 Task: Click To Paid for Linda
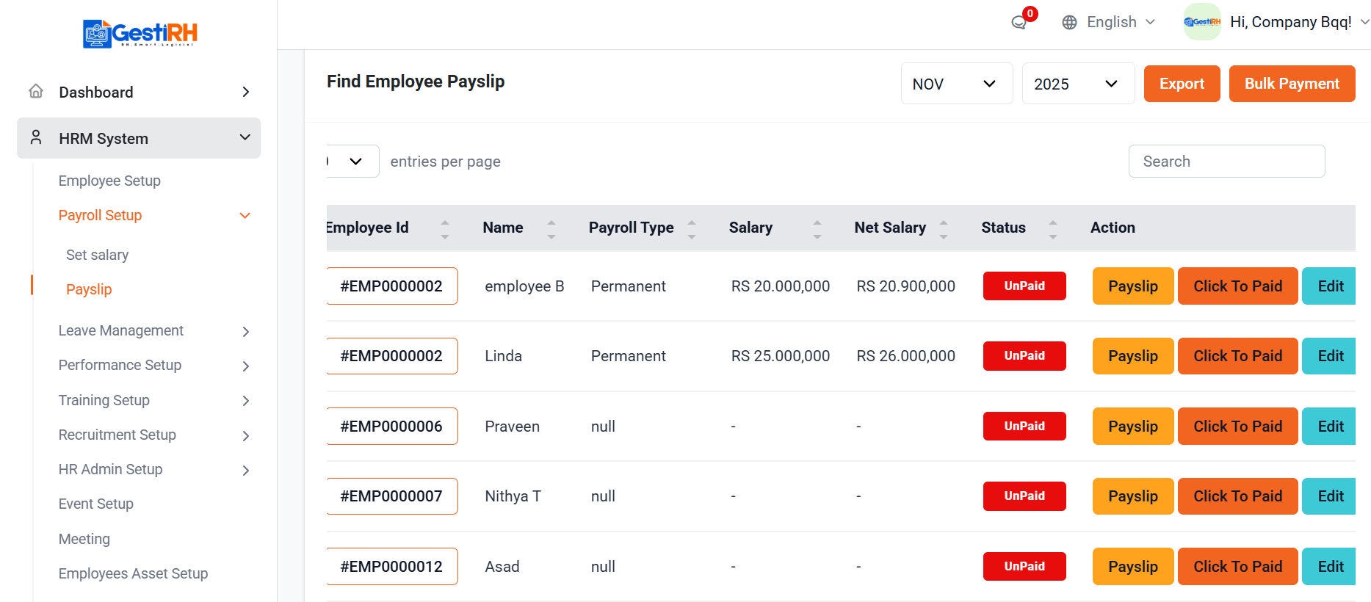pyautogui.click(x=1237, y=356)
